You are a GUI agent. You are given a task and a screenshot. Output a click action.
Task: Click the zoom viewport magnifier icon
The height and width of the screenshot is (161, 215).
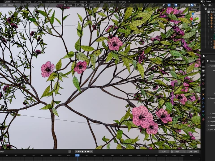(x=198, y=27)
